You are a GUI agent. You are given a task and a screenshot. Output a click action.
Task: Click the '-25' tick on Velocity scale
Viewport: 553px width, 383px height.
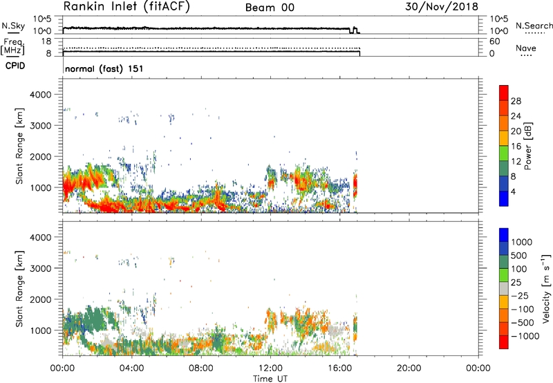point(520,296)
